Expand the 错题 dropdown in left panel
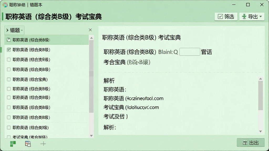Screen dimensions: 269x151 (x=14, y=30)
